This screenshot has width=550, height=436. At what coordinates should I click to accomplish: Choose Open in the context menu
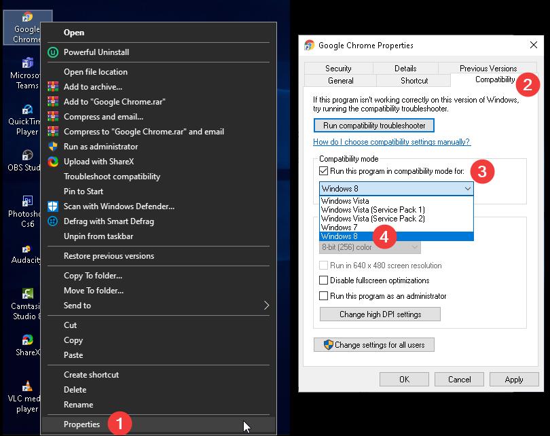158,33
